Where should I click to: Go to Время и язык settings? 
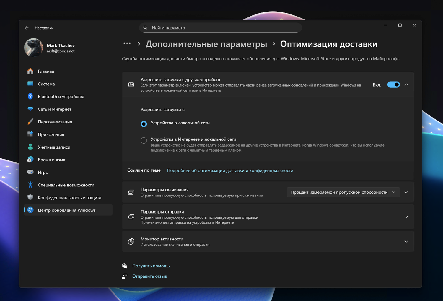pos(68,160)
